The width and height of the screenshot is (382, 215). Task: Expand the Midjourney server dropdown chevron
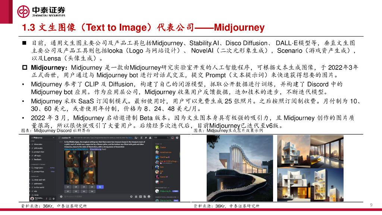53,138
